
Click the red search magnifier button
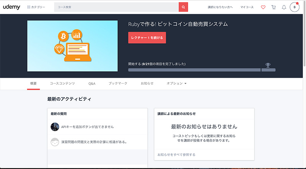pos(183,7)
